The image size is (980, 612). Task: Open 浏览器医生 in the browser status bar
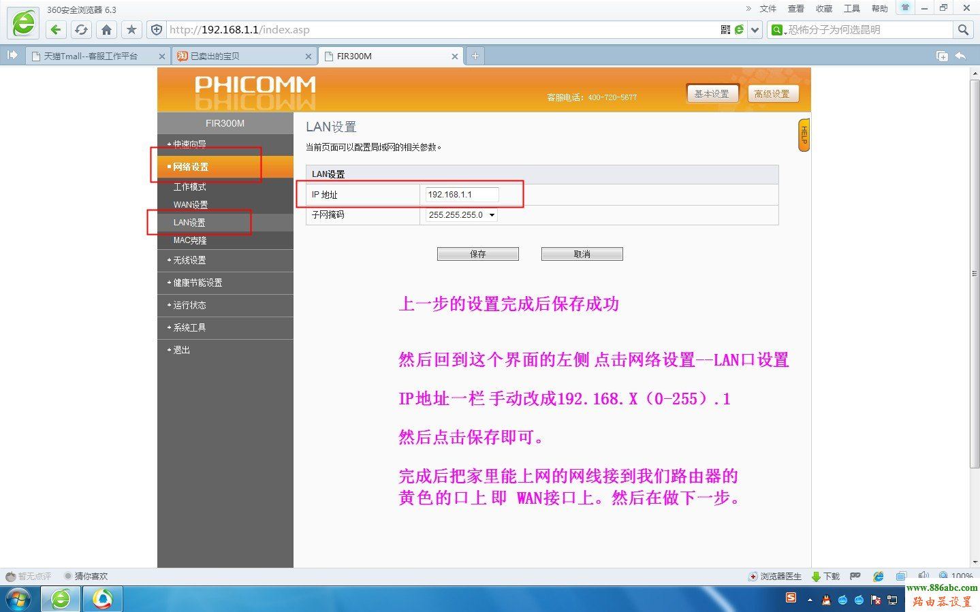776,575
